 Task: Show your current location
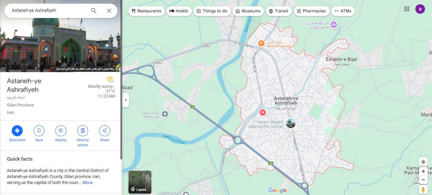click(x=423, y=162)
